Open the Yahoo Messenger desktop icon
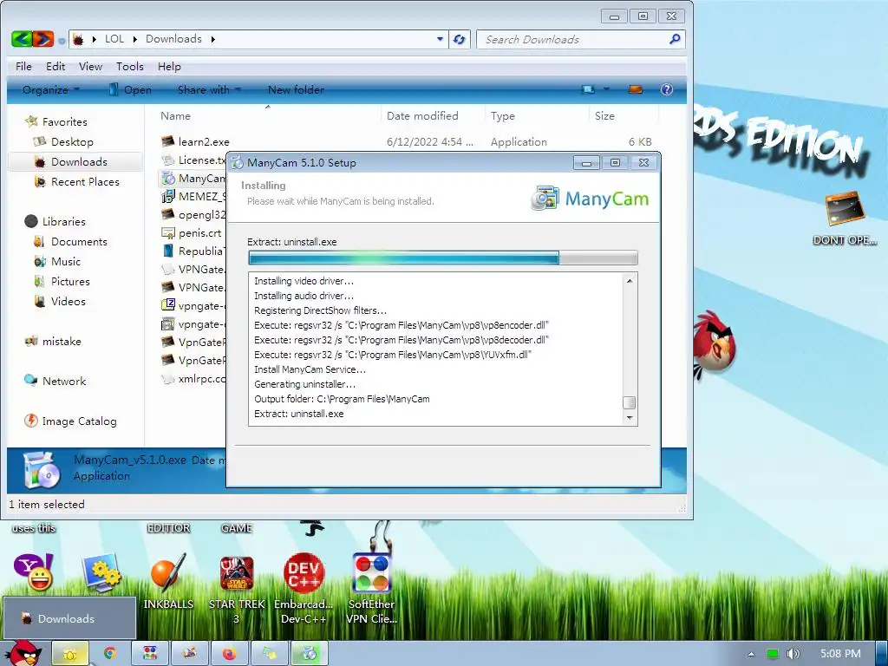888x666 pixels. pyautogui.click(x=34, y=572)
